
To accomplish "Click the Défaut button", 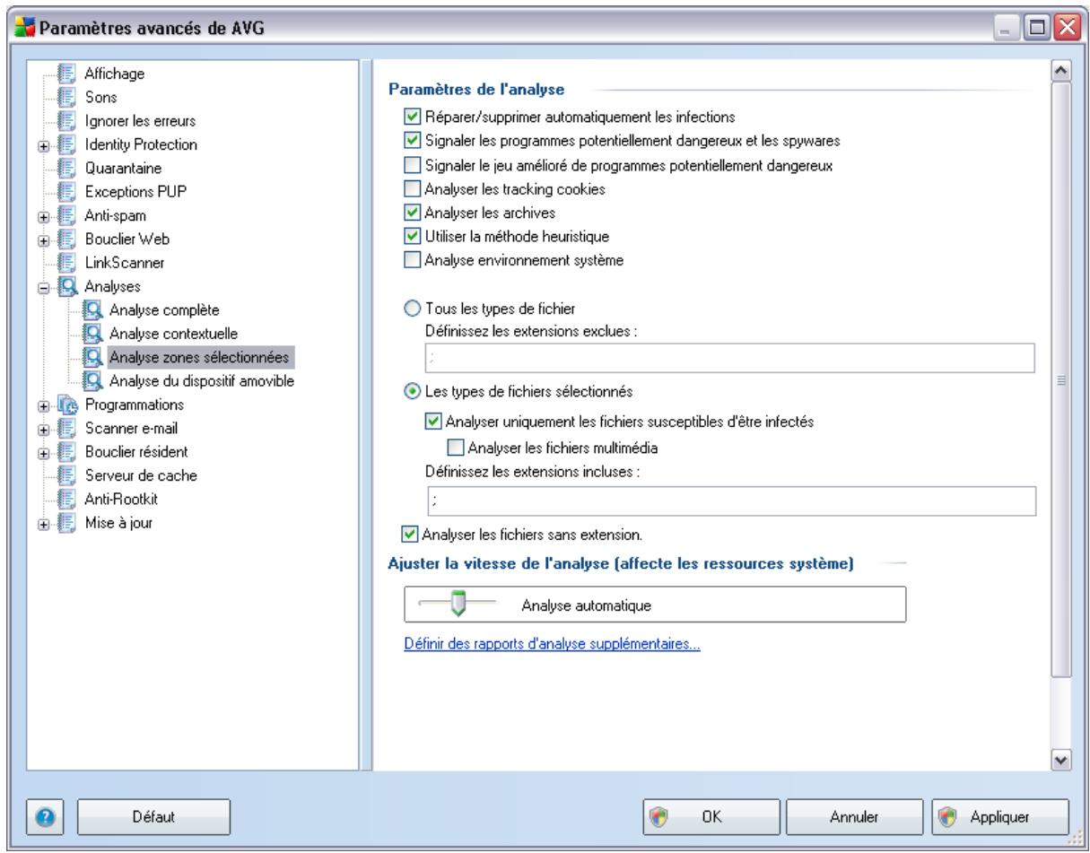I will pos(155,817).
